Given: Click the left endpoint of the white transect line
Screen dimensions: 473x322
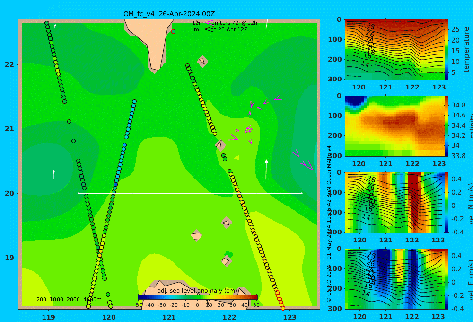Looking at the screenshot, I should coord(79,193).
